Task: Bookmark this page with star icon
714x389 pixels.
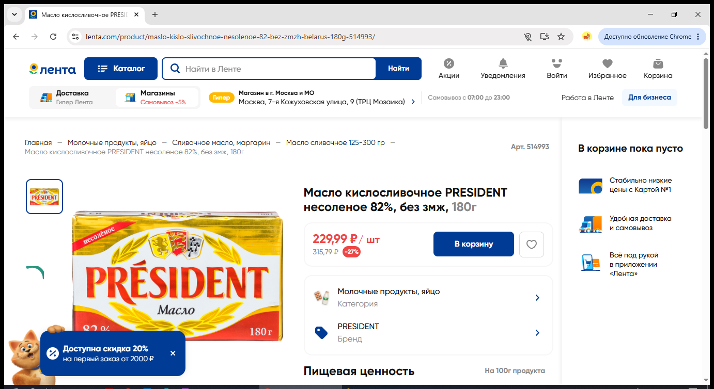Action: [561, 37]
